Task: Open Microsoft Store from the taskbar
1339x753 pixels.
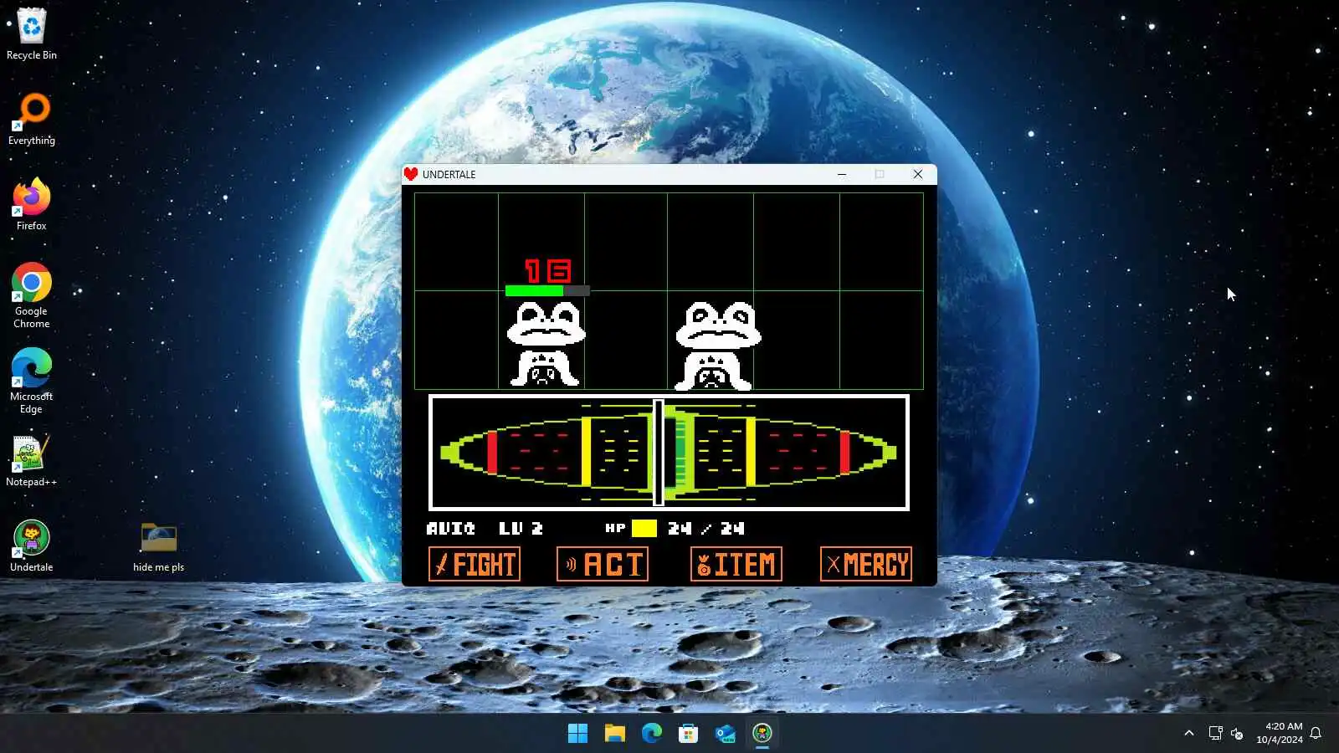Action: (689, 734)
